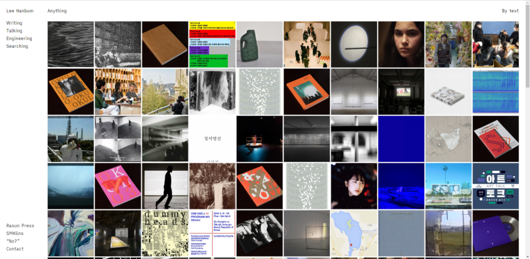Open the SMKGns link
The height and width of the screenshot is (259, 530).
click(16, 233)
